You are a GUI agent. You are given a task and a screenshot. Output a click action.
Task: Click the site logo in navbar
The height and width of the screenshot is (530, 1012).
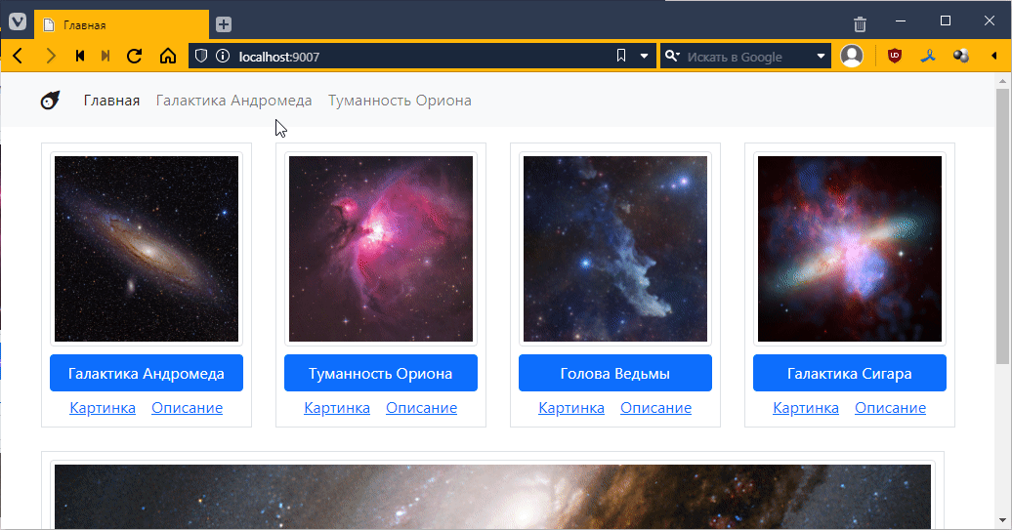(50, 101)
